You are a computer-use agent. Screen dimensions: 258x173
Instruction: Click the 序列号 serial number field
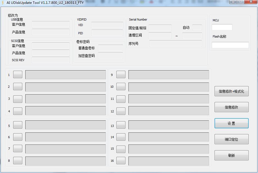pos(175,44)
